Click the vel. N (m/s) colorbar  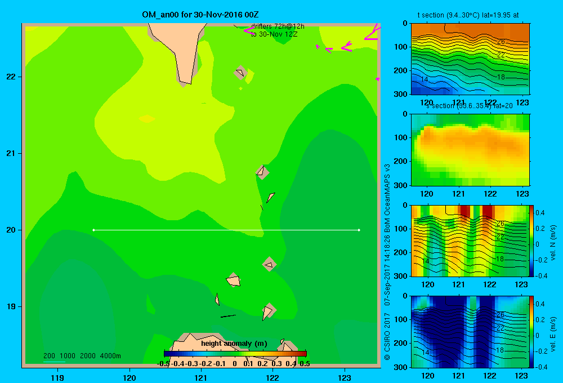[x=532, y=241]
